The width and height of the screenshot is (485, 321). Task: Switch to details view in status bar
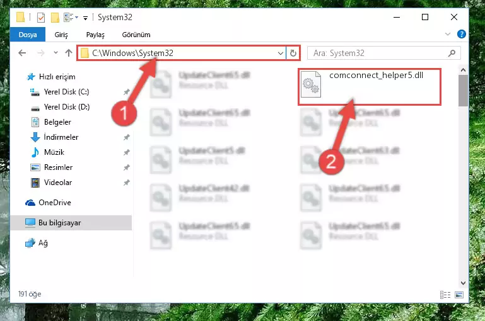[445, 295]
